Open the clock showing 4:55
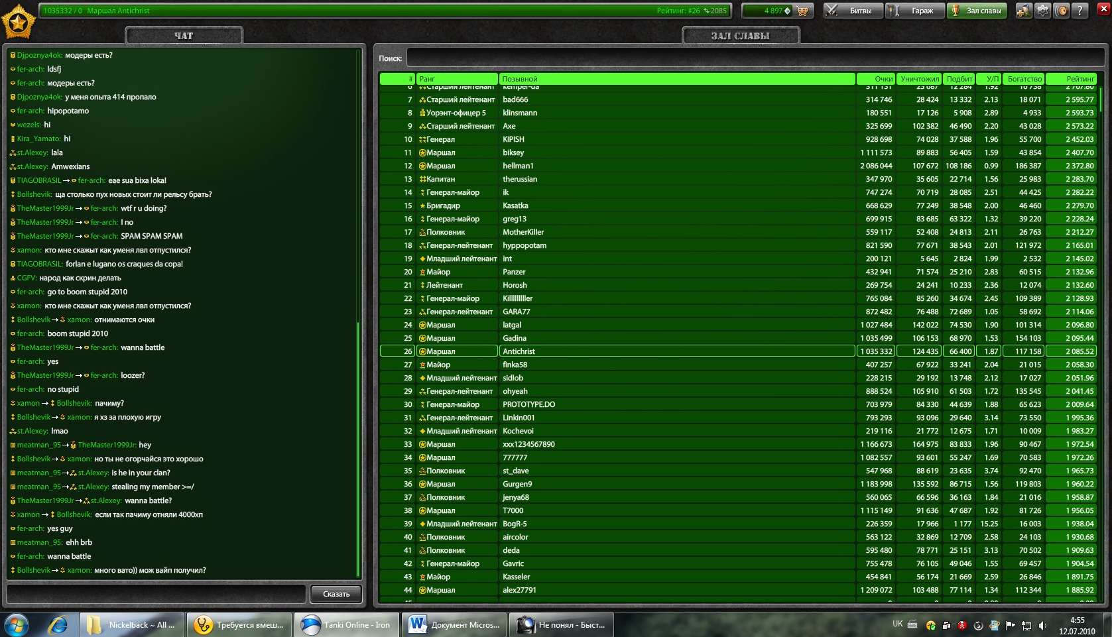The height and width of the screenshot is (637, 1112). click(1077, 626)
